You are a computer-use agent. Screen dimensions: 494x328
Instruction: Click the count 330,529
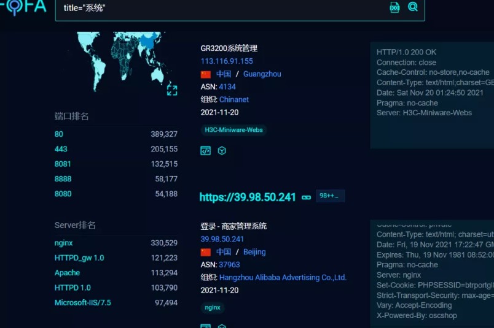tap(164, 243)
